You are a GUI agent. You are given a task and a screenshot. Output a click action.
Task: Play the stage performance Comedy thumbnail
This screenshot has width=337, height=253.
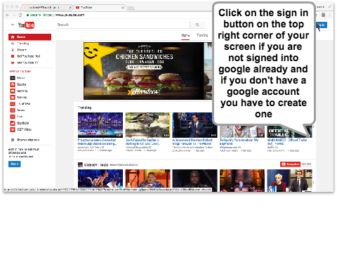pyautogui.click(x=242, y=181)
